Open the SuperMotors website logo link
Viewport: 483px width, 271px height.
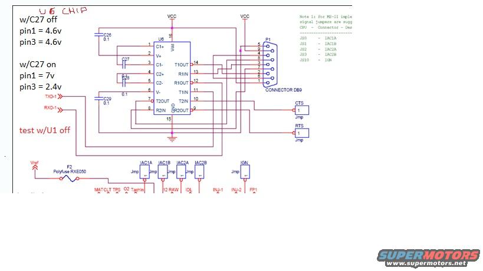pos(428,257)
